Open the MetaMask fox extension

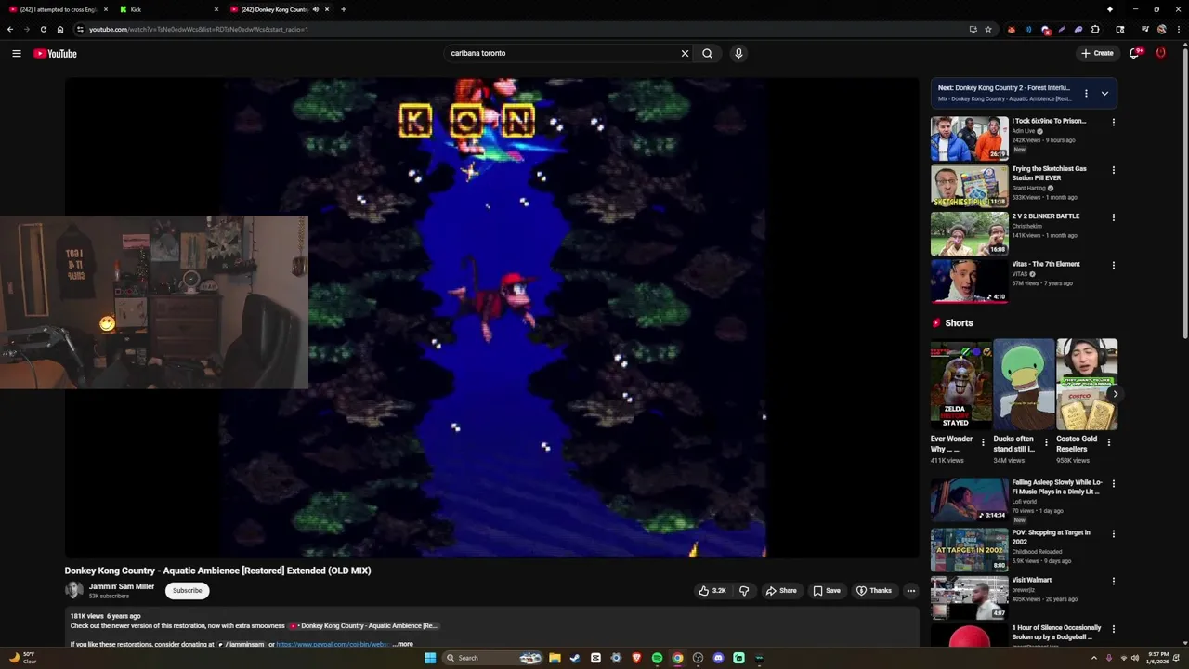[x=1012, y=29]
